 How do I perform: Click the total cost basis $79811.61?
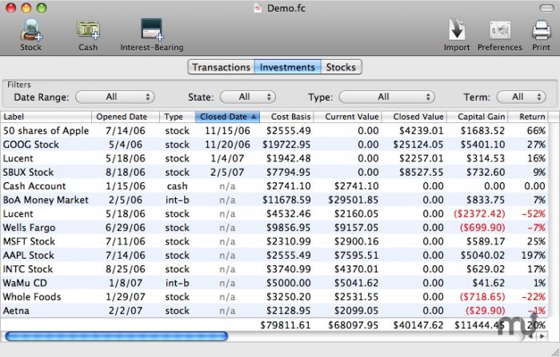click(x=286, y=325)
